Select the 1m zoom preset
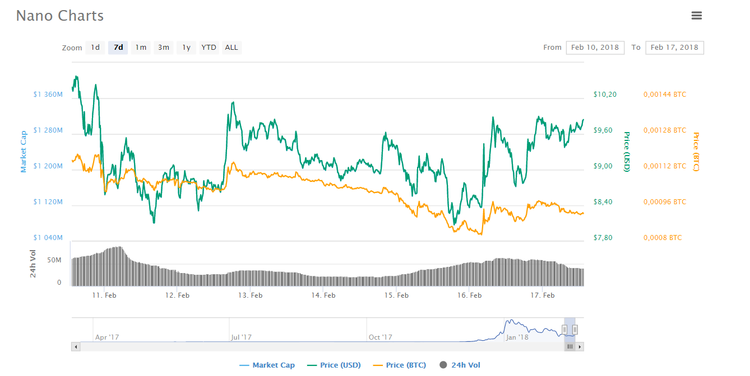The height and width of the screenshot is (376, 750). tap(141, 48)
